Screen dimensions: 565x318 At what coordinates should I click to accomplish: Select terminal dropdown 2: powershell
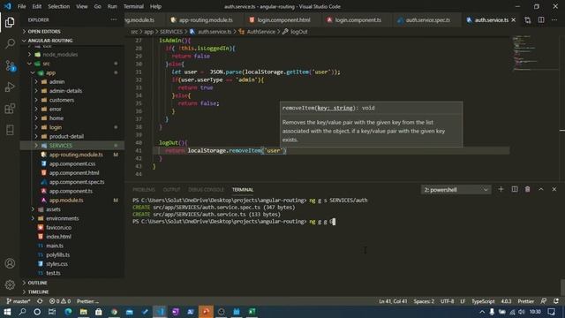[456, 190]
